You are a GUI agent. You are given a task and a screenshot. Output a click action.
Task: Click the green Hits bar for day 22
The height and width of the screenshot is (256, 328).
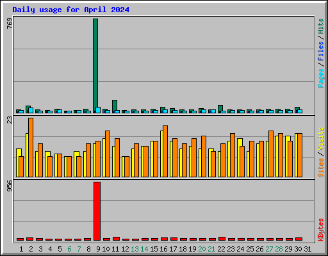pyautogui.click(x=220, y=108)
